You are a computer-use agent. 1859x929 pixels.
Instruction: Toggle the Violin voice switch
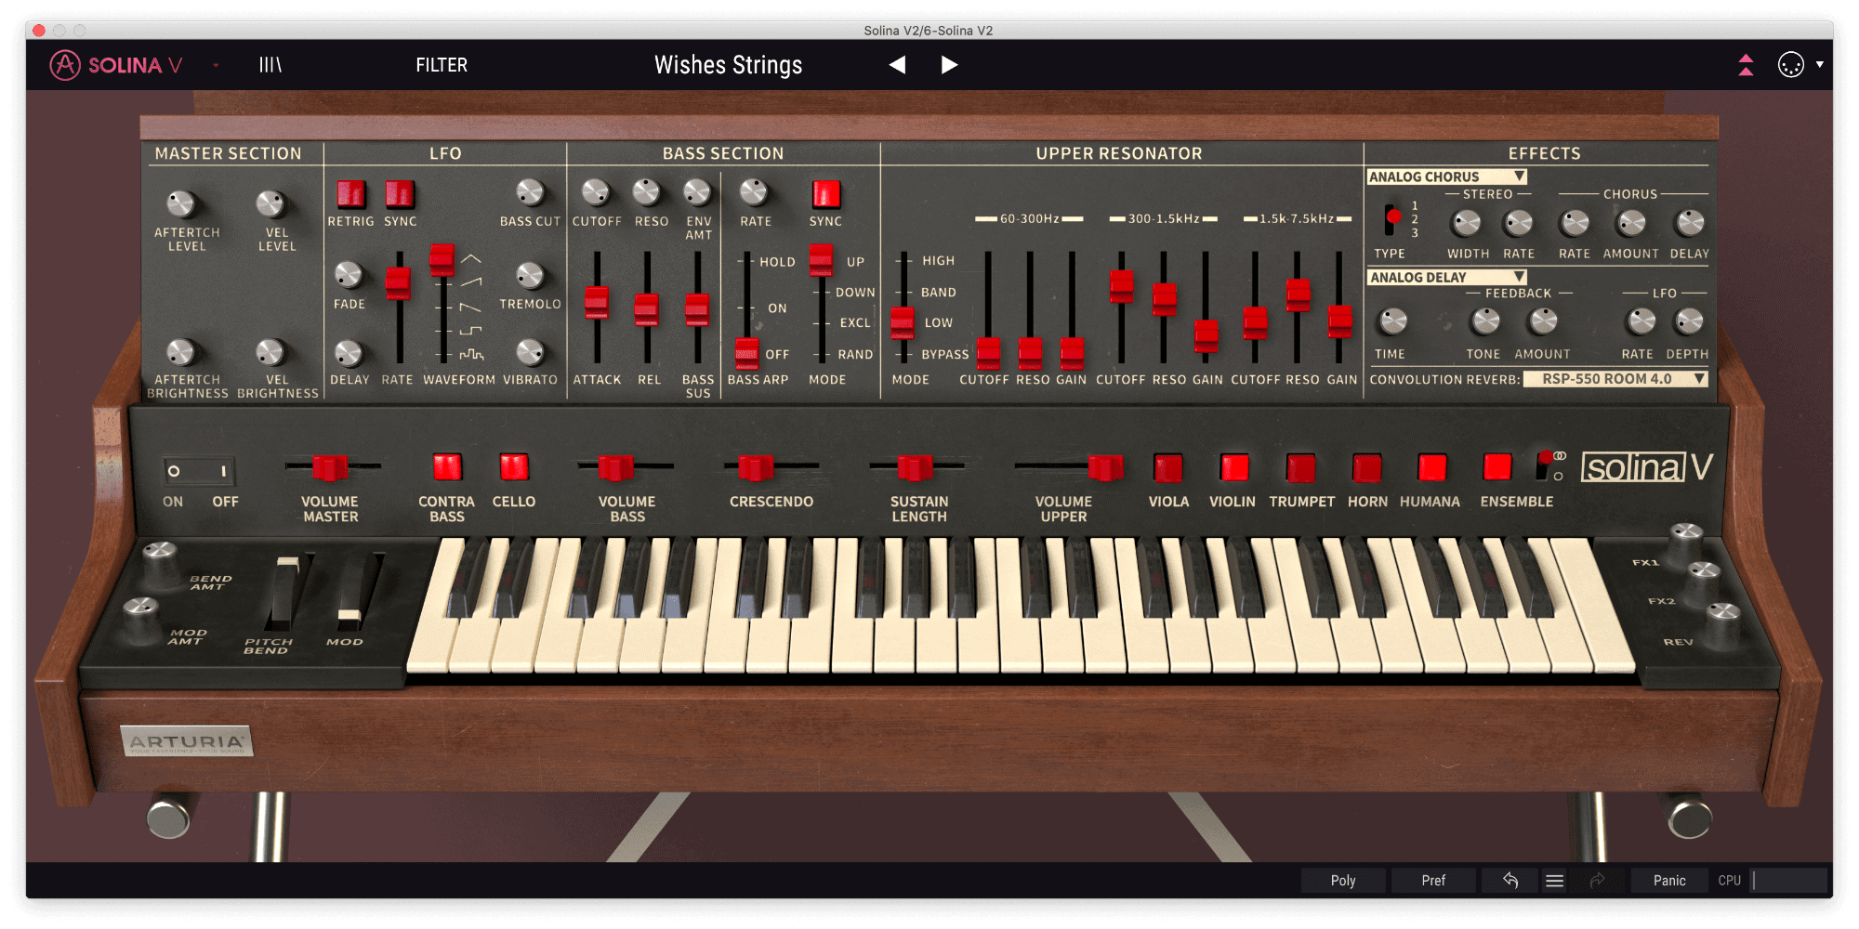click(x=1233, y=467)
